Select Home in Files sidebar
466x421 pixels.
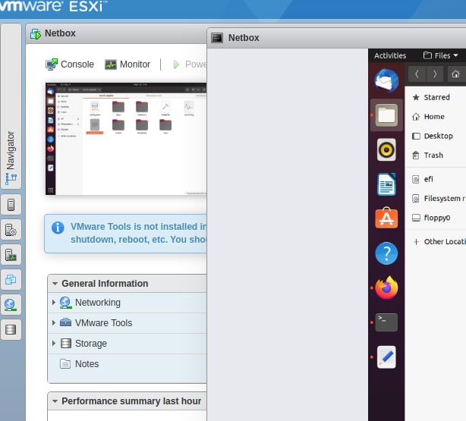436,117
